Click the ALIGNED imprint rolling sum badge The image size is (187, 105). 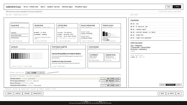(x=35, y=73)
